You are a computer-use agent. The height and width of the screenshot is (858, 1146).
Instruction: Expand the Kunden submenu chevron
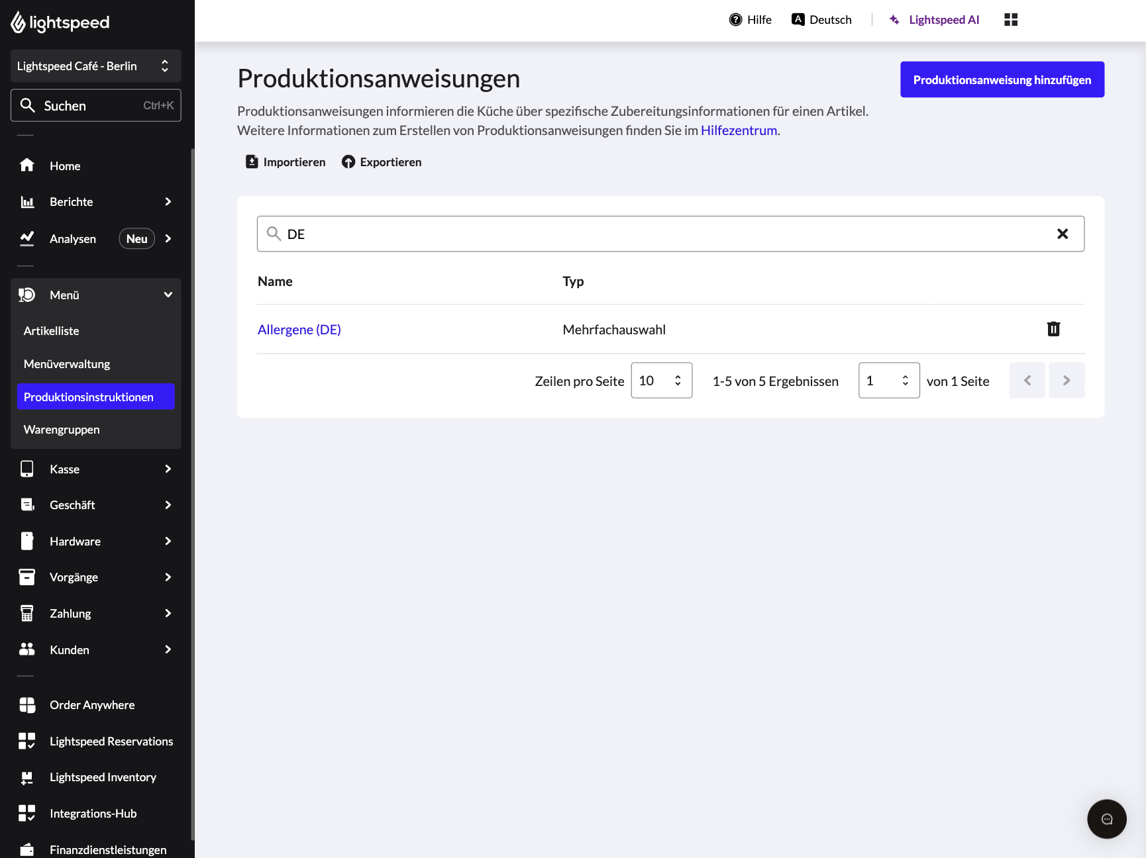pos(168,649)
